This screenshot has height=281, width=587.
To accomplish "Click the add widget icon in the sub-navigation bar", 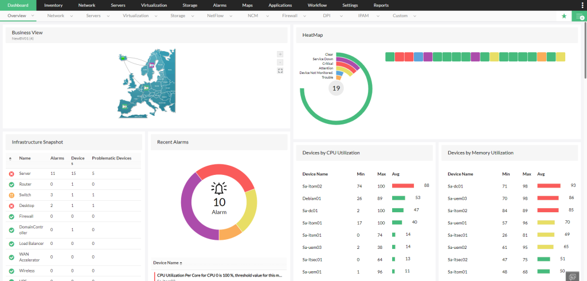I will click(579, 16).
